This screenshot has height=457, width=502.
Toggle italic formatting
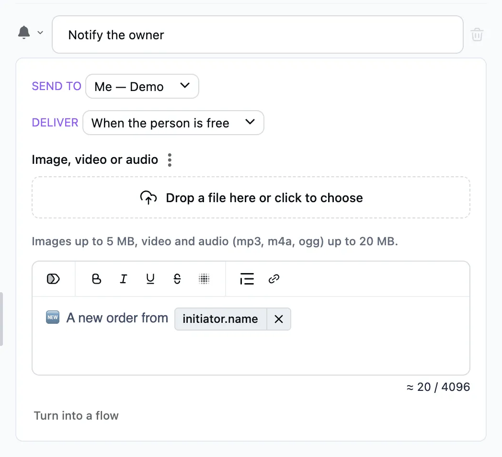124,279
